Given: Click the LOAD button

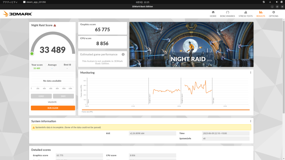Looking at the screenshot, I should click(41, 96).
